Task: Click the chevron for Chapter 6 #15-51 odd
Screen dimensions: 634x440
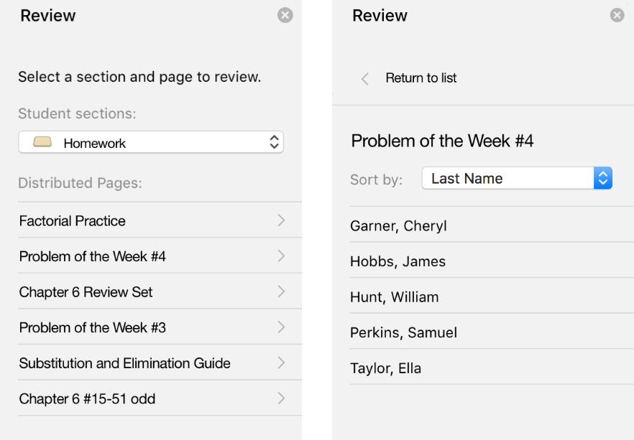Action: pyautogui.click(x=281, y=398)
